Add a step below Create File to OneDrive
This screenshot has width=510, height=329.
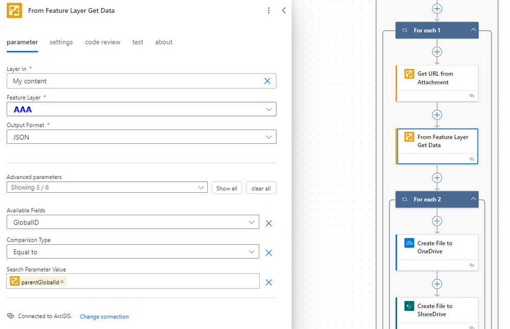[437, 284]
